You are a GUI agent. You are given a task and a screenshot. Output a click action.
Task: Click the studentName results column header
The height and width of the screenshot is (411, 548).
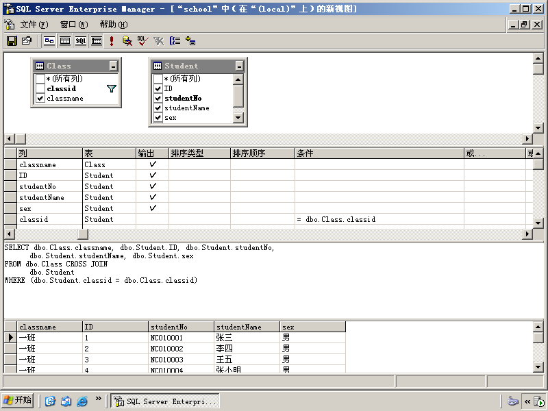pos(247,327)
